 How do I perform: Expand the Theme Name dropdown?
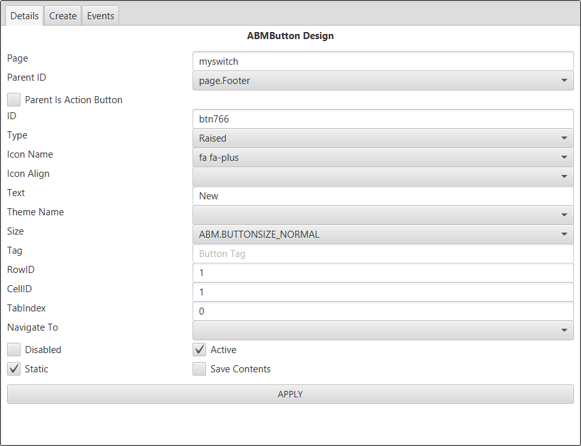pos(383,215)
